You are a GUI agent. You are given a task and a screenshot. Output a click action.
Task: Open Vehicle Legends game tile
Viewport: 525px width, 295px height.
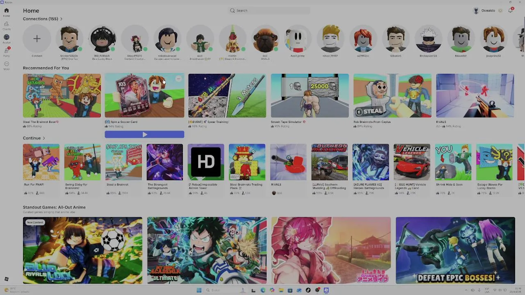pyautogui.click(x=412, y=162)
